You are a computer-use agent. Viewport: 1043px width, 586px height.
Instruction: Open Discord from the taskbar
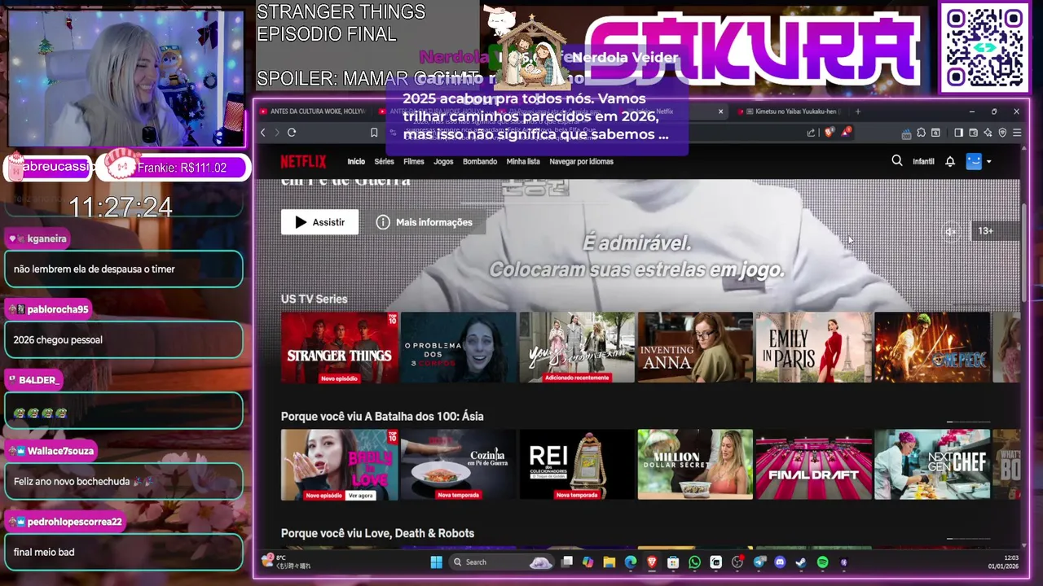[780, 562]
